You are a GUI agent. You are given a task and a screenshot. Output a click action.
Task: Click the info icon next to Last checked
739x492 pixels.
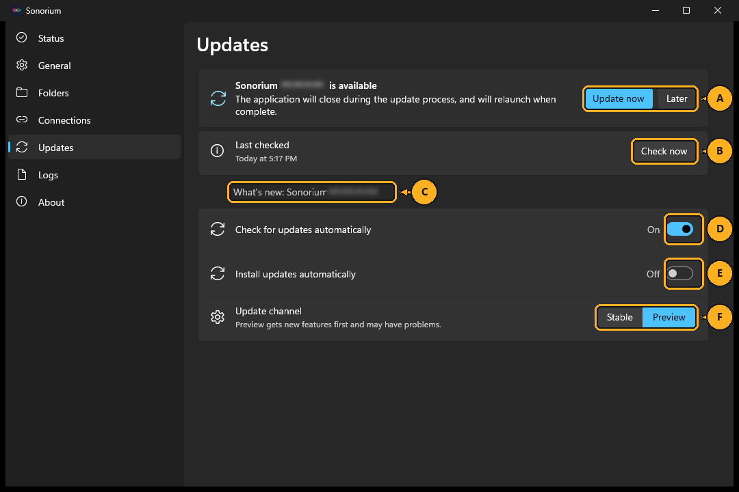[218, 150]
